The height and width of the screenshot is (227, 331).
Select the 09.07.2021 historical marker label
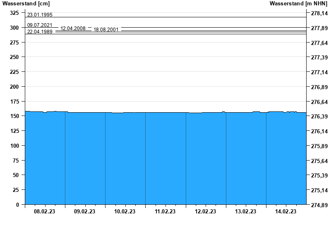[40, 25]
